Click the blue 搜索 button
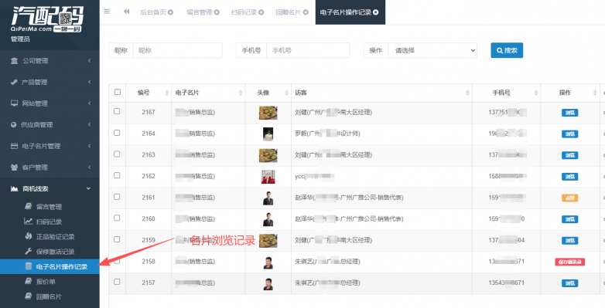This screenshot has width=605, height=308. [x=507, y=50]
